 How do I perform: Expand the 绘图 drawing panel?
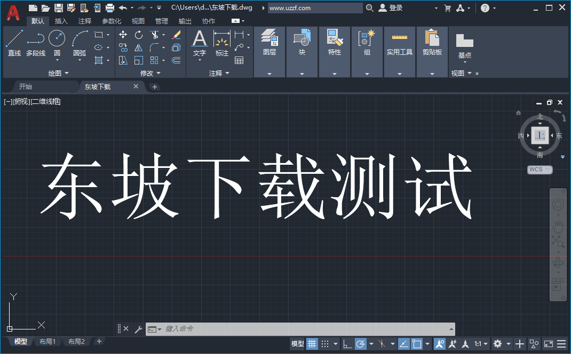click(67, 73)
